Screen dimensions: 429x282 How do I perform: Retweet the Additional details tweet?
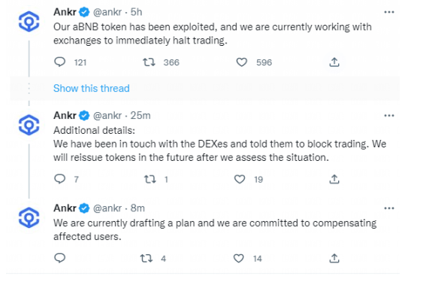tap(150, 179)
